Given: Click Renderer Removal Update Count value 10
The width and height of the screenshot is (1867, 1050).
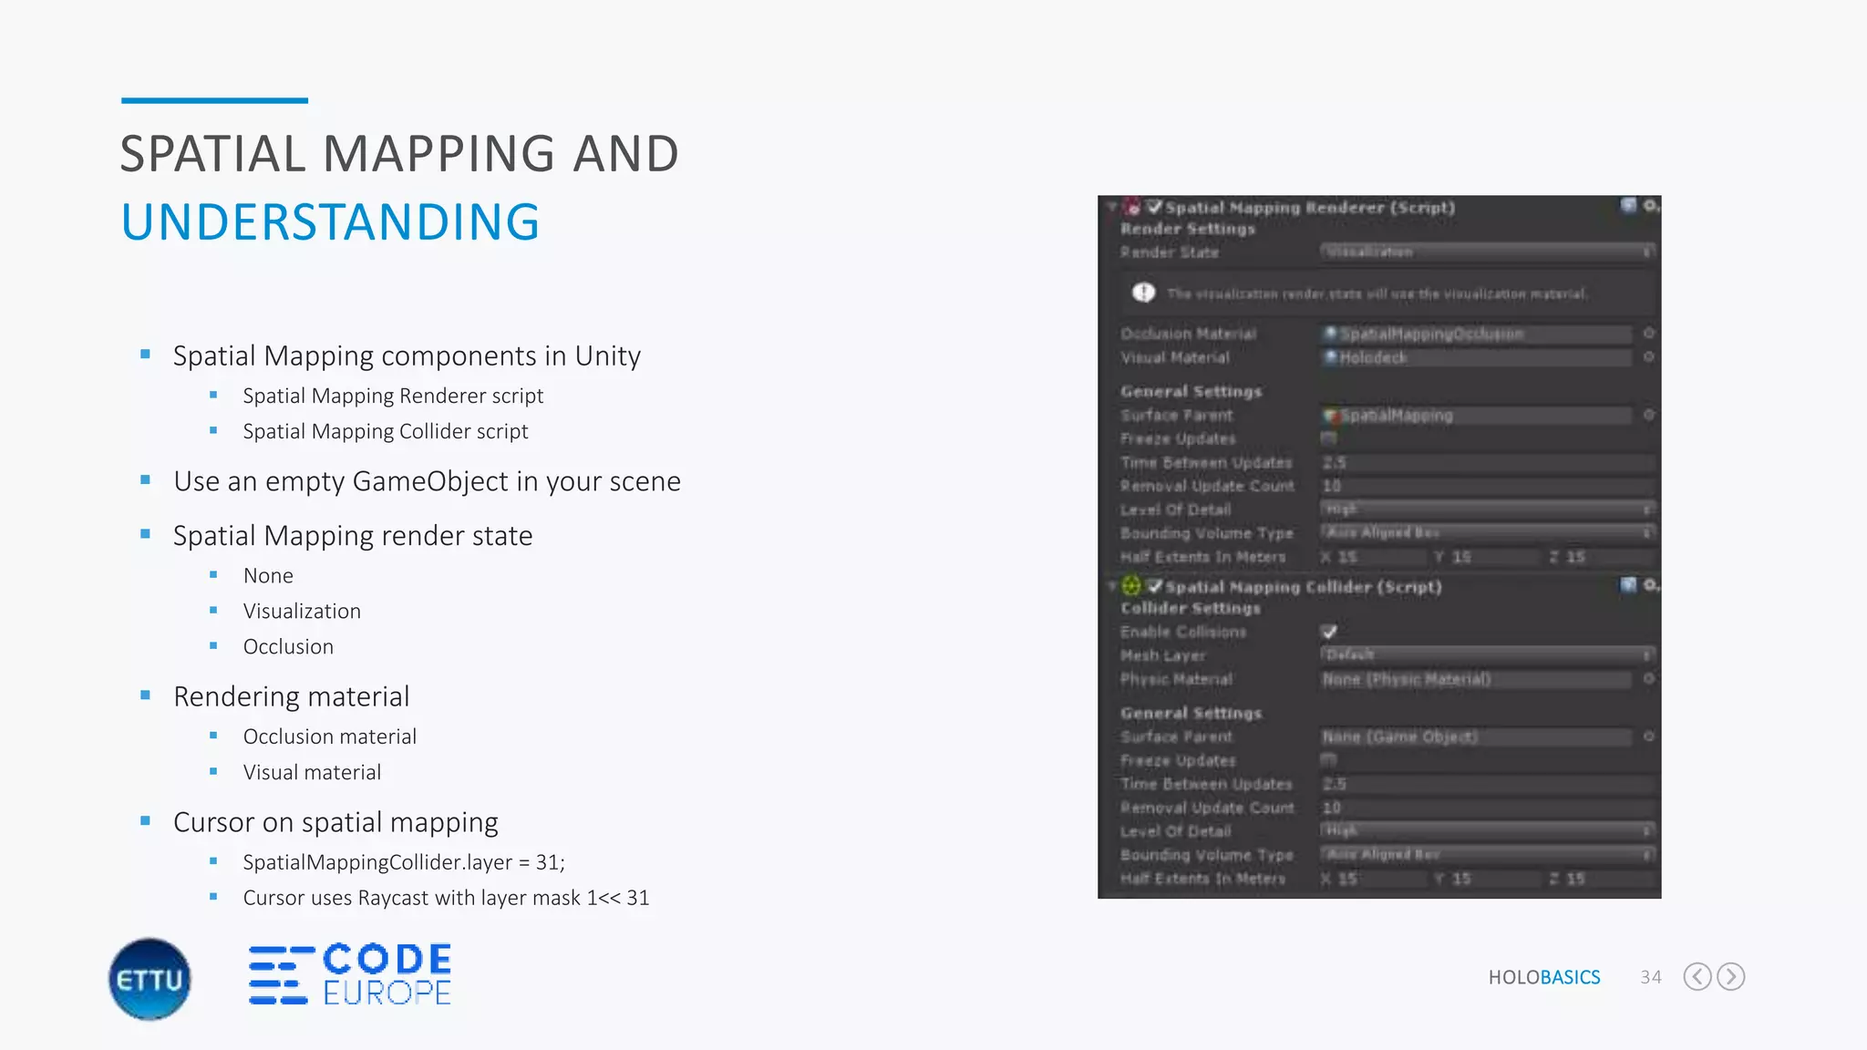Looking at the screenshot, I should (1488, 486).
